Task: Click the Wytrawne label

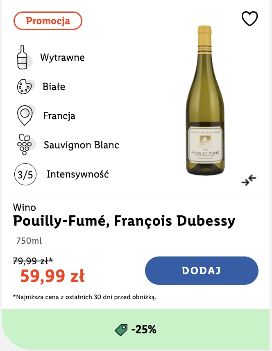Action: tap(63, 58)
